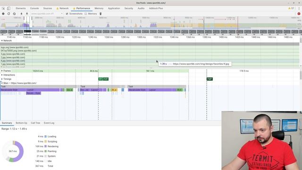Save the profile using the download arrow
Viewport: 302px width, 170px height.
27,14
